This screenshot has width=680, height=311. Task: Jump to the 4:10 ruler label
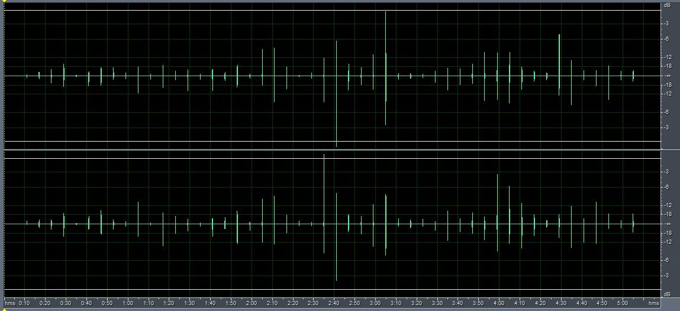pyautogui.click(x=520, y=304)
